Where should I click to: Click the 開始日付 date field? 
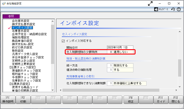120,47
